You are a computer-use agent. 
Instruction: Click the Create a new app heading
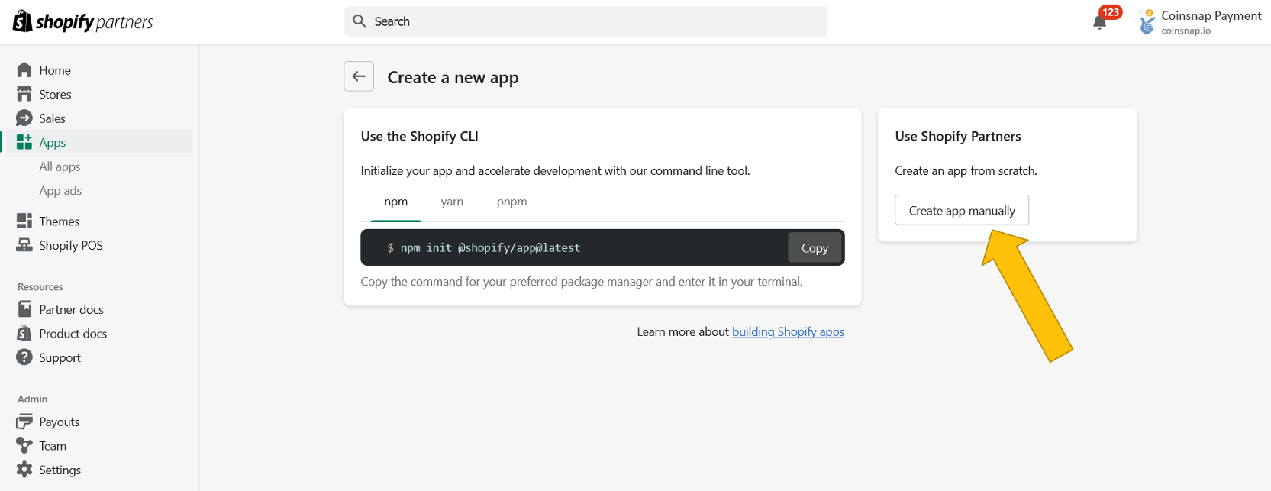click(x=453, y=77)
